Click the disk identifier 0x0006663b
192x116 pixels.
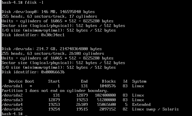click(x=53, y=72)
